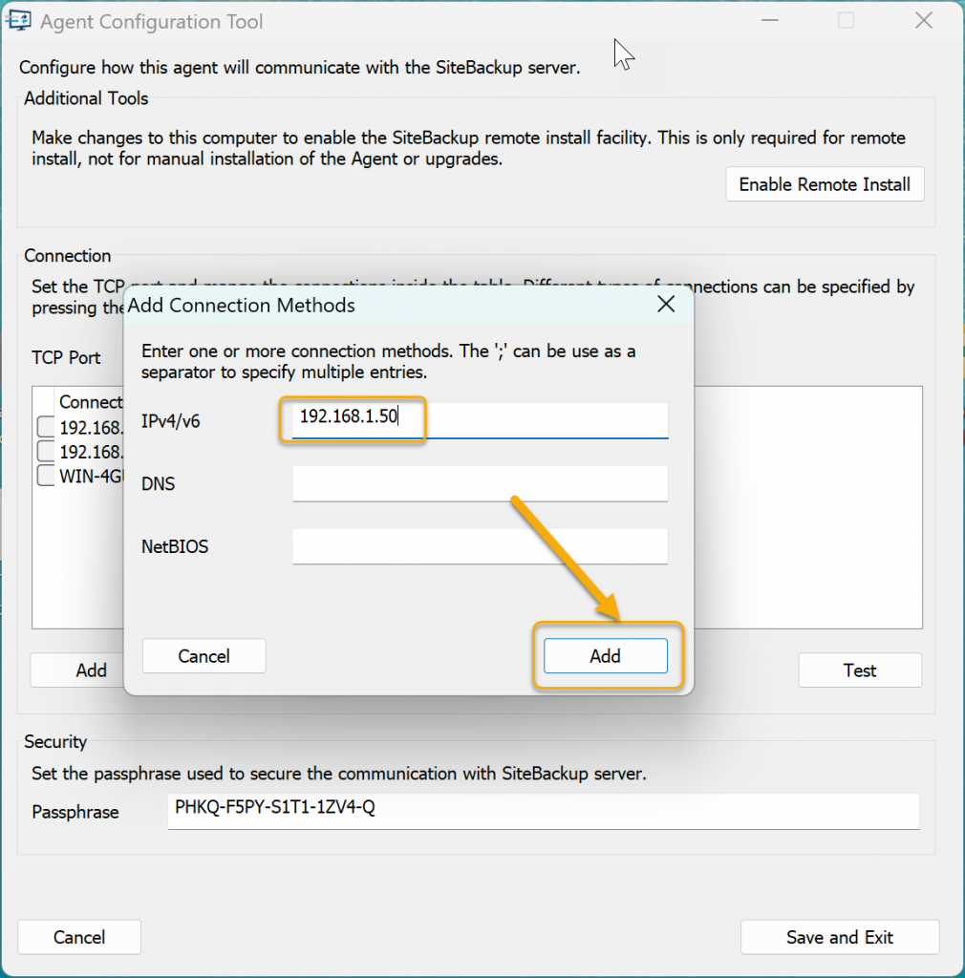Click the IPv4/v6 address input field
This screenshot has height=978, width=965.
(480, 419)
